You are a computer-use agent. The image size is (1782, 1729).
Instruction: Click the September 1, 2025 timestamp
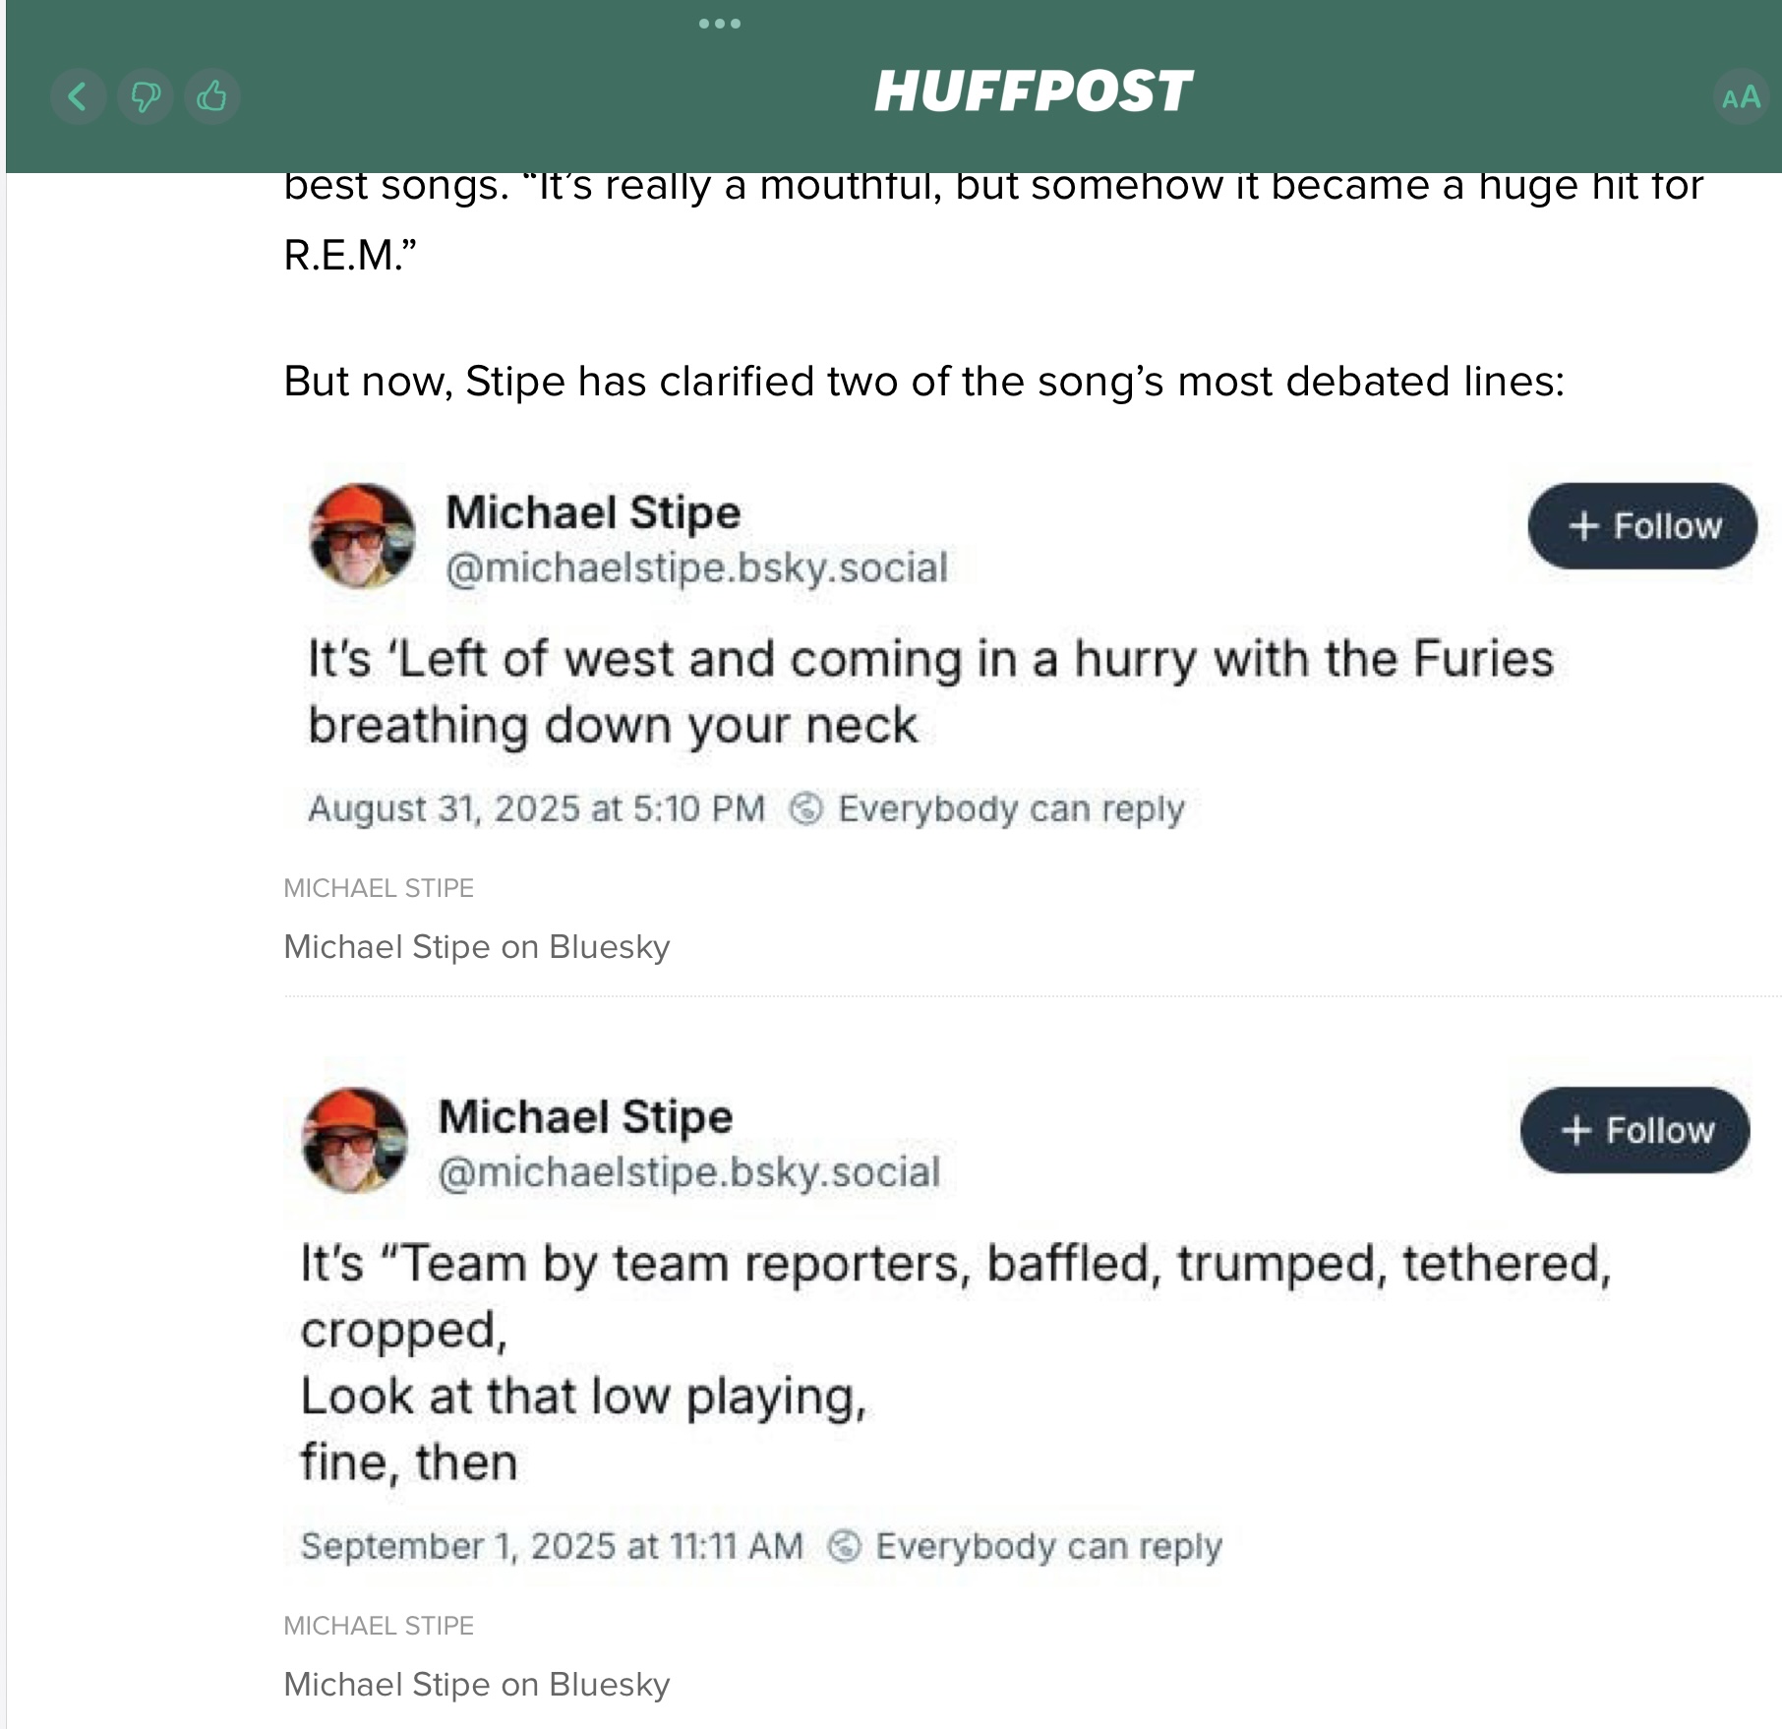552,1546
